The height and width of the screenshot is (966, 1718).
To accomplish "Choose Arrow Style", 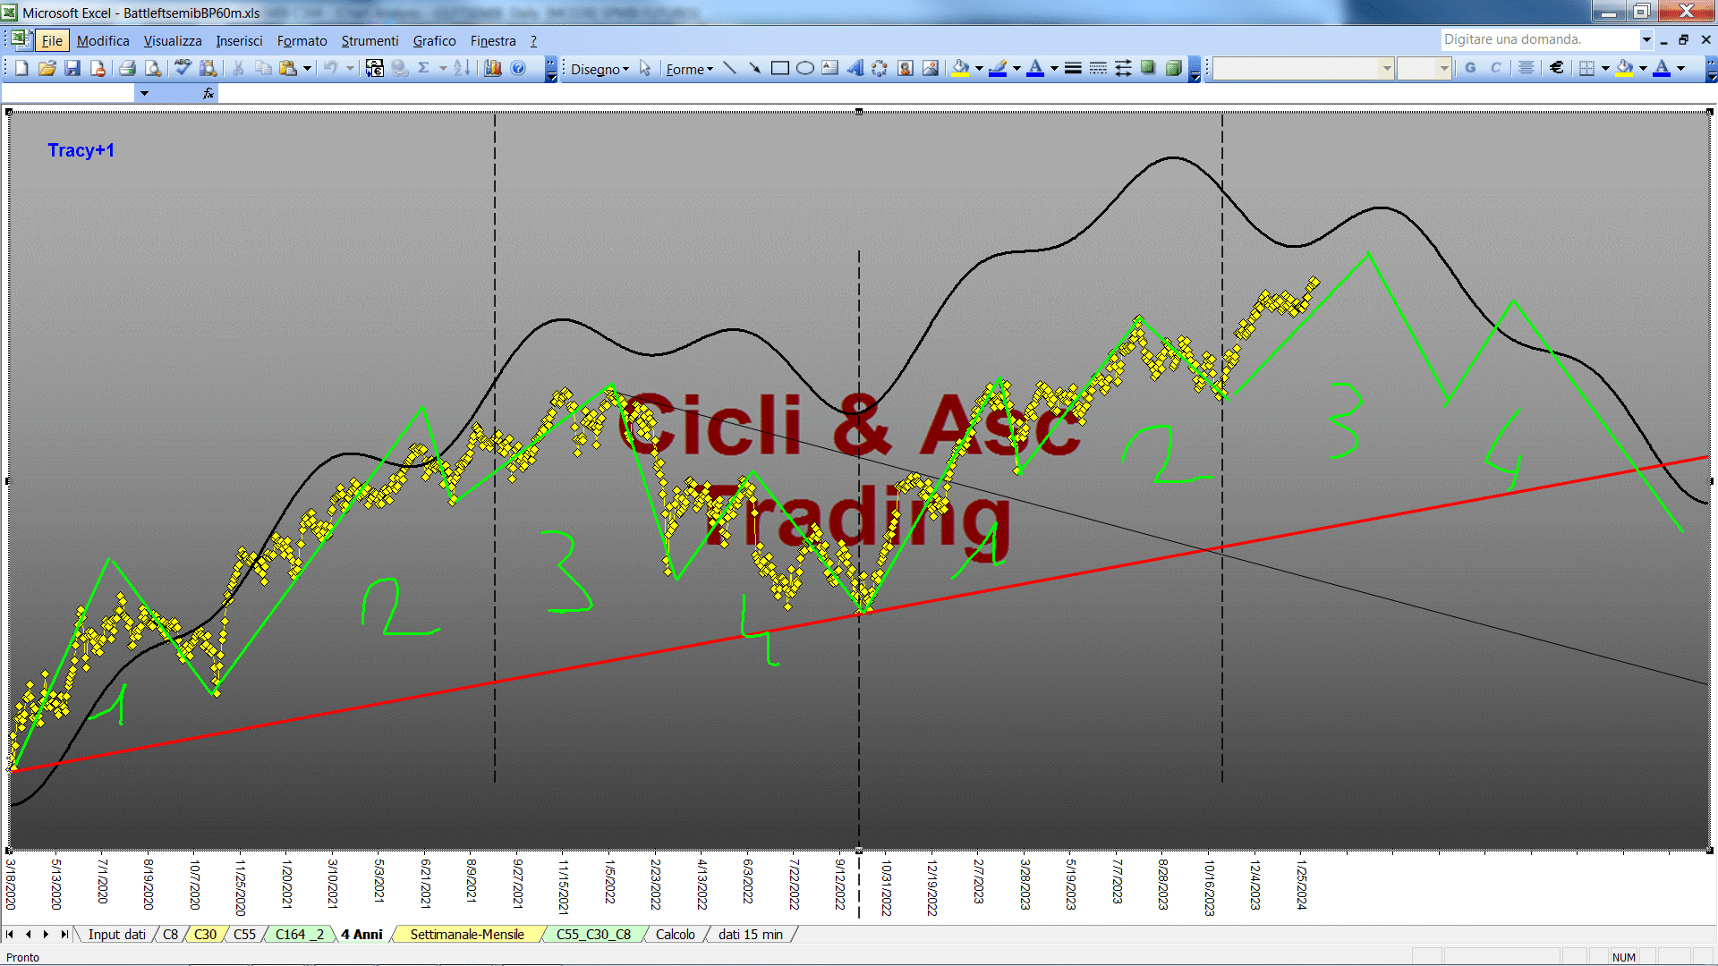I will (1123, 68).
